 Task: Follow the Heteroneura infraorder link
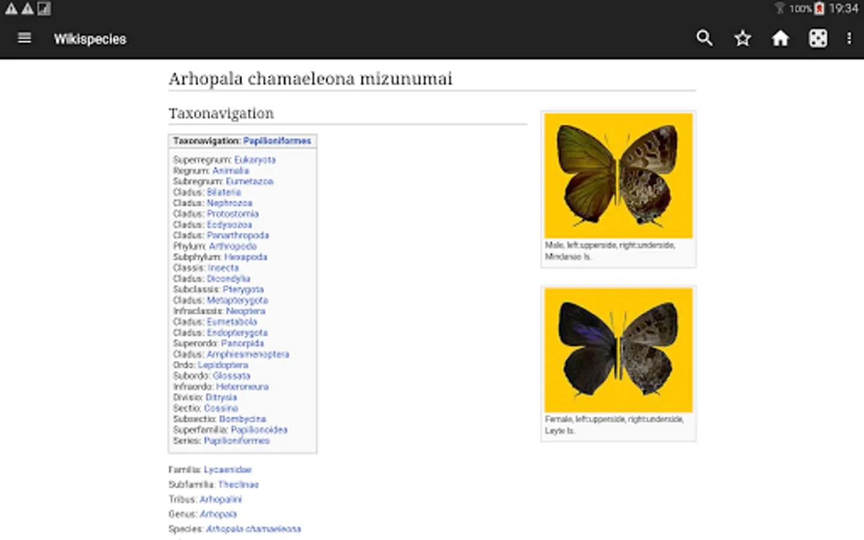tap(242, 386)
